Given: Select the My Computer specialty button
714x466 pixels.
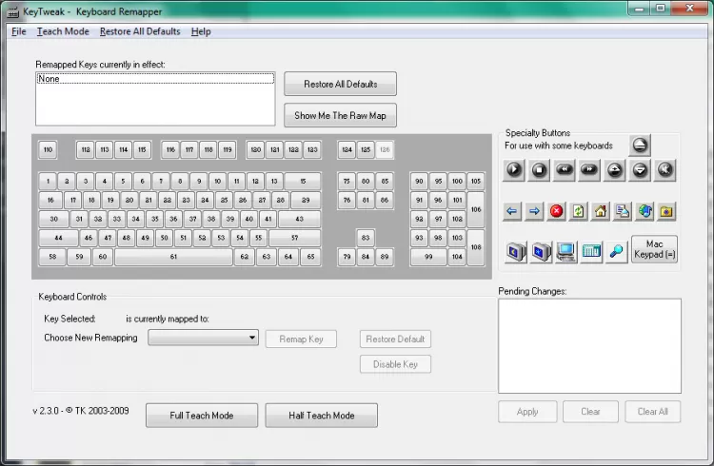Looking at the screenshot, I should click(x=565, y=252).
